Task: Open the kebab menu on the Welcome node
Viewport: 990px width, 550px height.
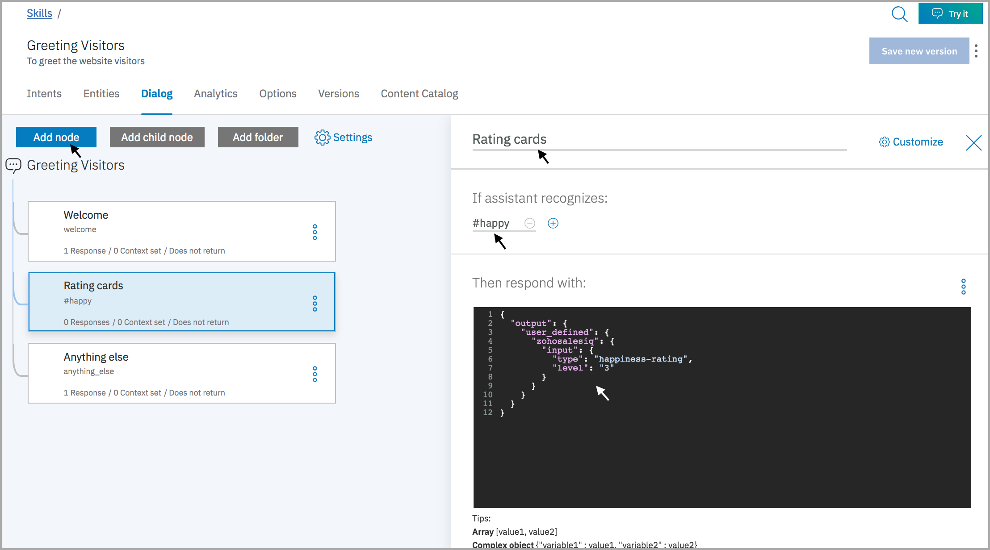Action: point(315,231)
